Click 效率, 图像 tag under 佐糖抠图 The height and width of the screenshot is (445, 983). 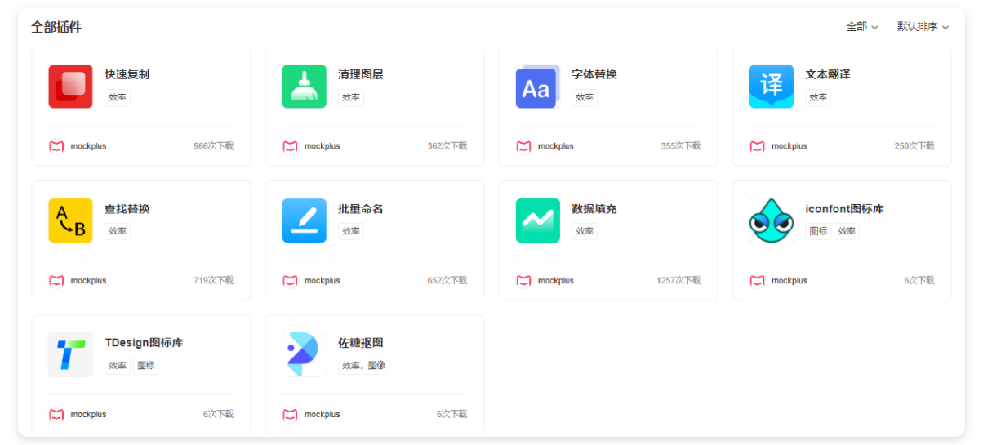363,366
